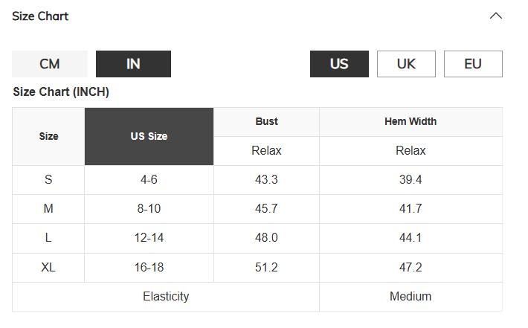Image resolution: width=528 pixels, height=328 pixels.
Task: Select the M size row label
Action: click(48, 209)
